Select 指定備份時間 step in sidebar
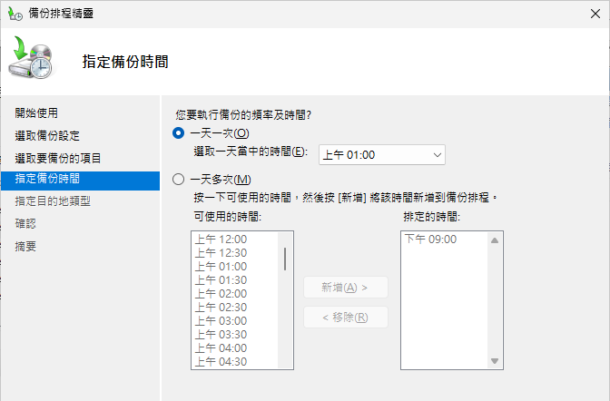Viewport: 610px width, 401px height. pyautogui.click(x=47, y=180)
